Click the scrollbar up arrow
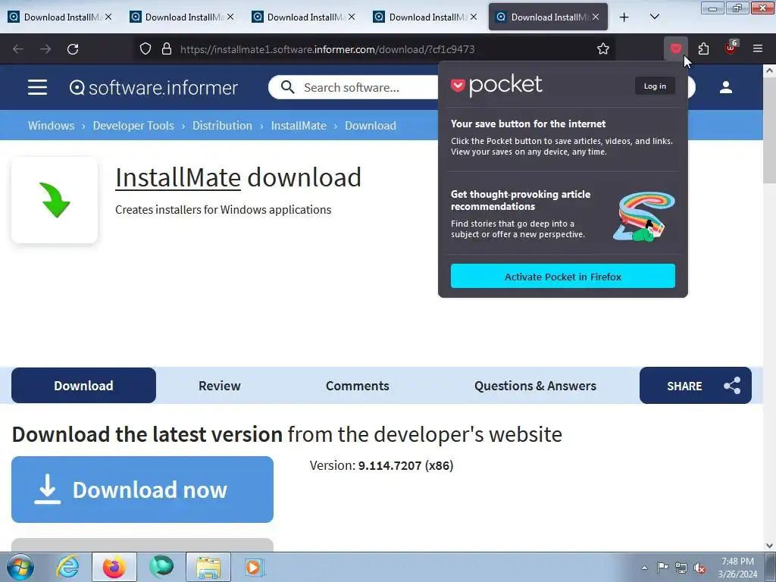Screen dimensions: 776x582 (x=769, y=70)
